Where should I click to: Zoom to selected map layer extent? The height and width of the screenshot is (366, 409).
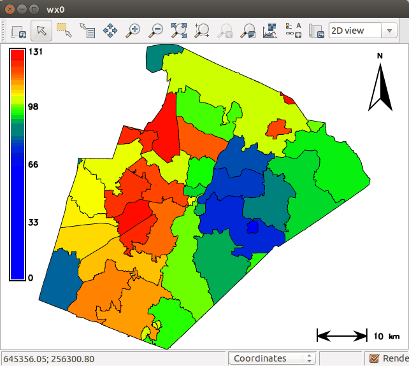(x=178, y=30)
